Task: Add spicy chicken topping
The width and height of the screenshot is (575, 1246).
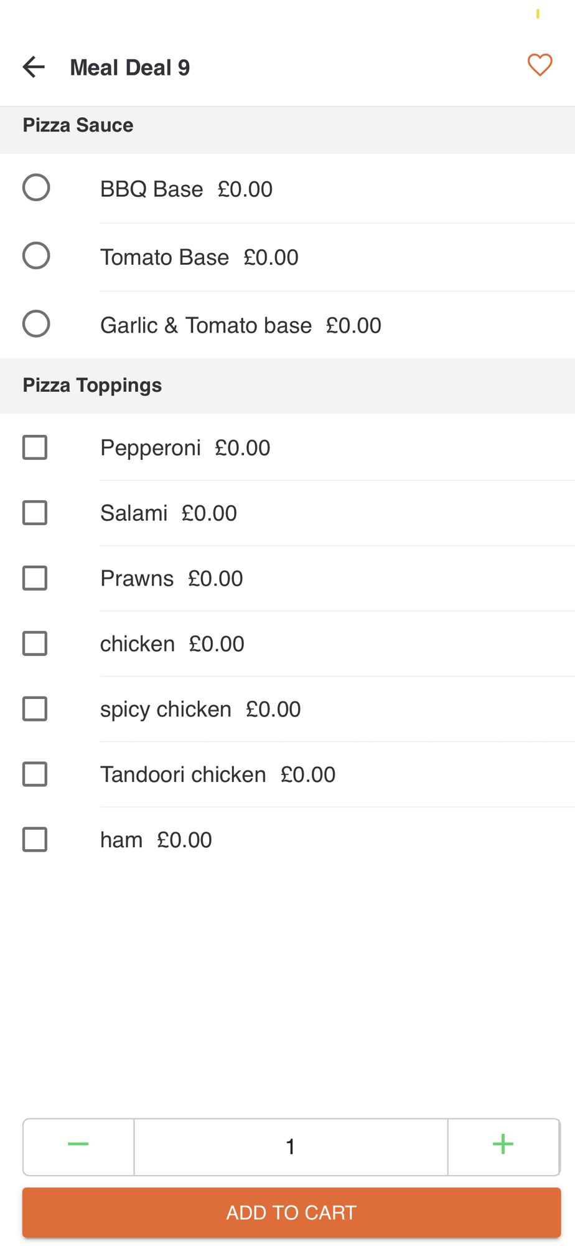Action: tap(35, 709)
